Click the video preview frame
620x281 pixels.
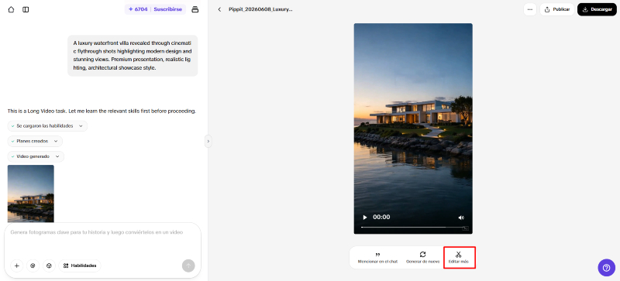[413, 129]
